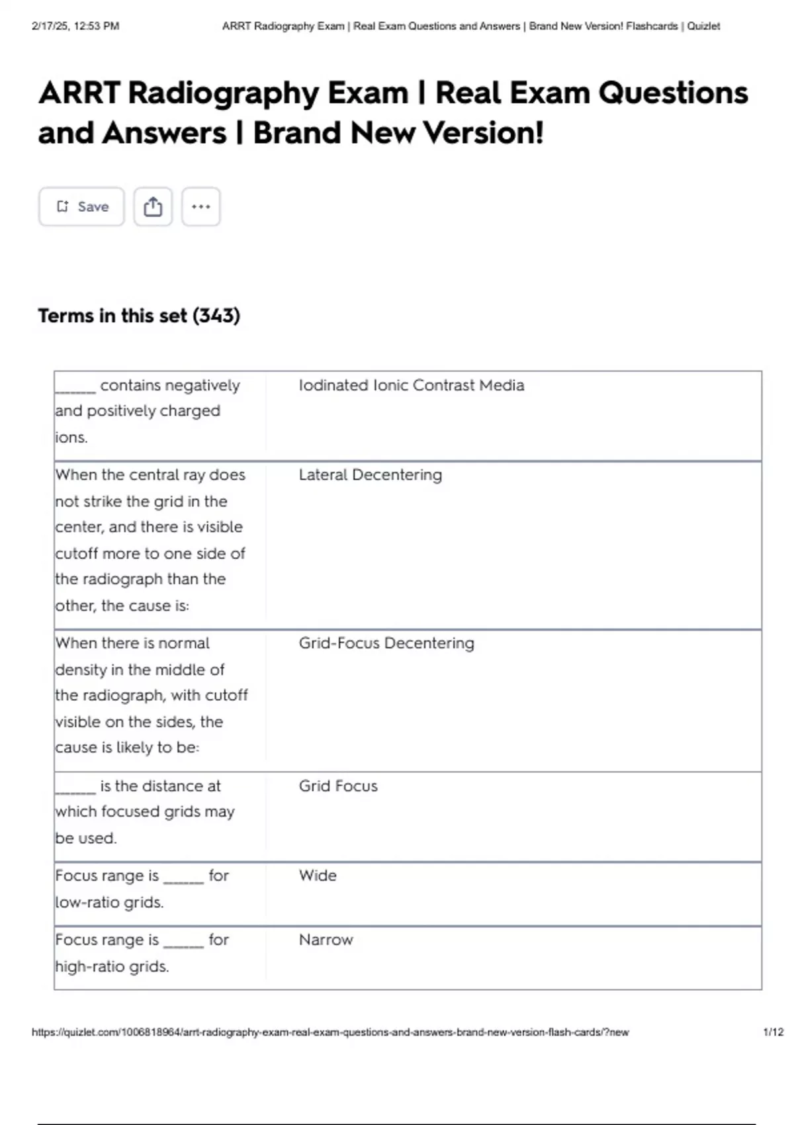Image resolution: width=794 pixels, height=1125 pixels.
Task: Click the 'Grid Focus' definition
Action: [x=338, y=786]
